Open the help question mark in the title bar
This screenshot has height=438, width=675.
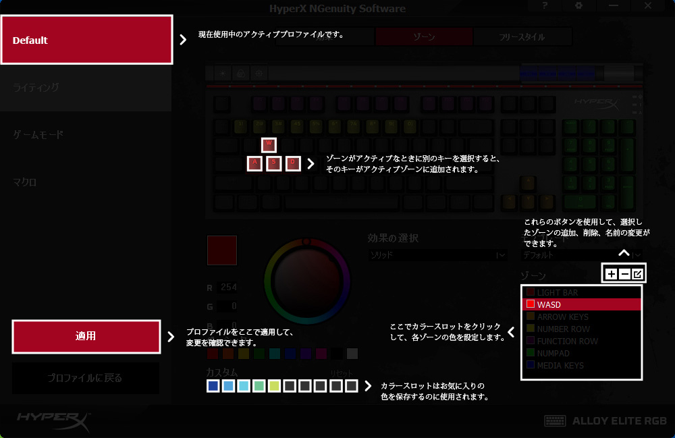pyautogui.click(x=545, y=5)
